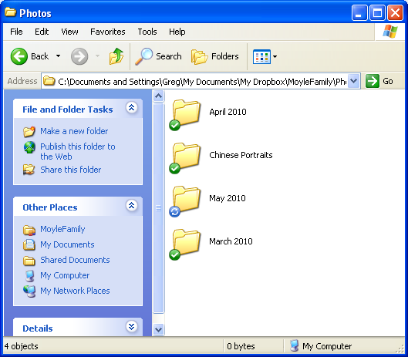This screenshot has width=408, height=357.
Task: Collapse the Other Places panel
Action: point(132,206)
